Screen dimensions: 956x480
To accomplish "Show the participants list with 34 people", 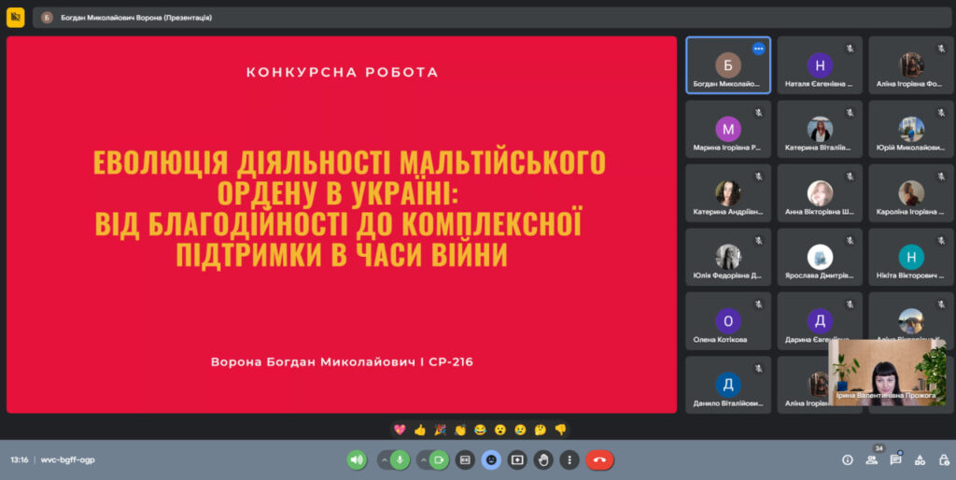I will click(x=871, y=459).
